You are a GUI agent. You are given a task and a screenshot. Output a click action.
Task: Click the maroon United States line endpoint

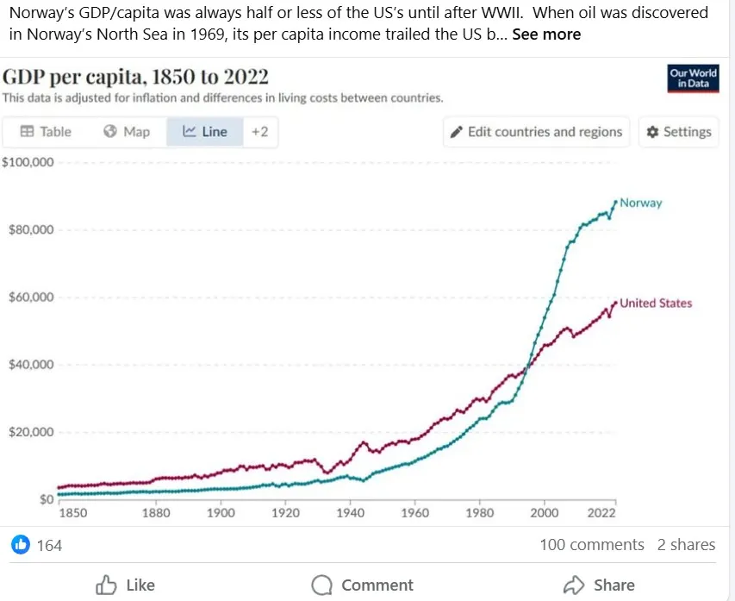click(x=615, y=303)
